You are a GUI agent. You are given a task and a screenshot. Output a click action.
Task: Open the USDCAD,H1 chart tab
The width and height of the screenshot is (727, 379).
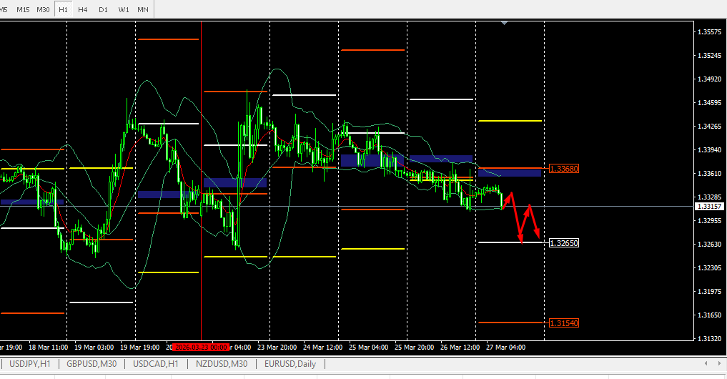pyautogui.click(x=157, y=364)
